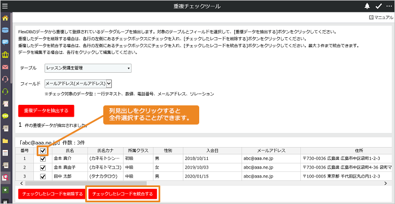Open the three-dot more options menu
Screen dimensions: 395x204
click(x=389, y=6)
